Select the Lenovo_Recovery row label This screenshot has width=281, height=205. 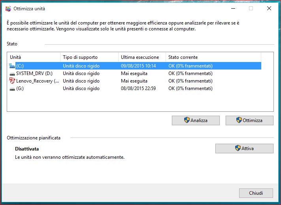[38, 81]
